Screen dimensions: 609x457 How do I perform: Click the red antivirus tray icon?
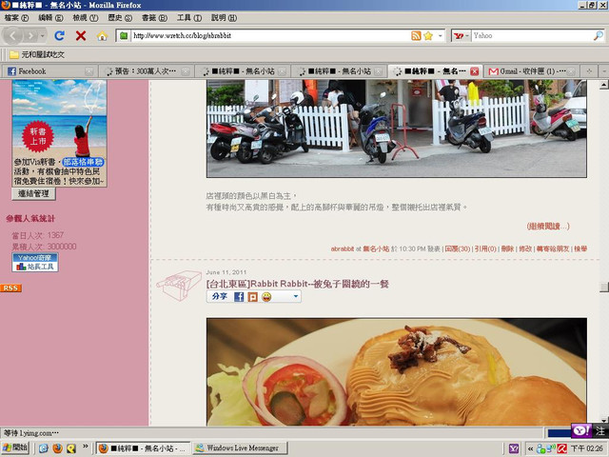coord(562,448)
